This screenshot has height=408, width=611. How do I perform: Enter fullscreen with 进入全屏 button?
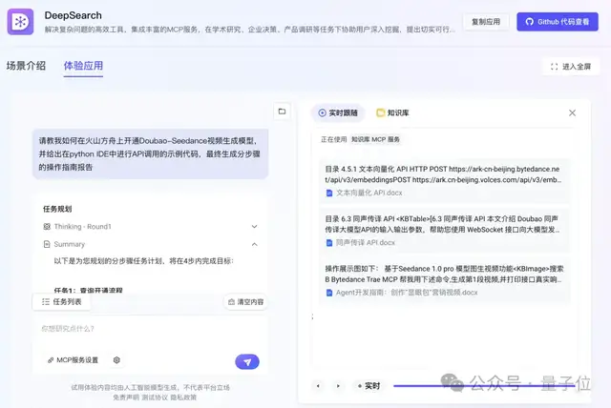(x=571, y=67)
